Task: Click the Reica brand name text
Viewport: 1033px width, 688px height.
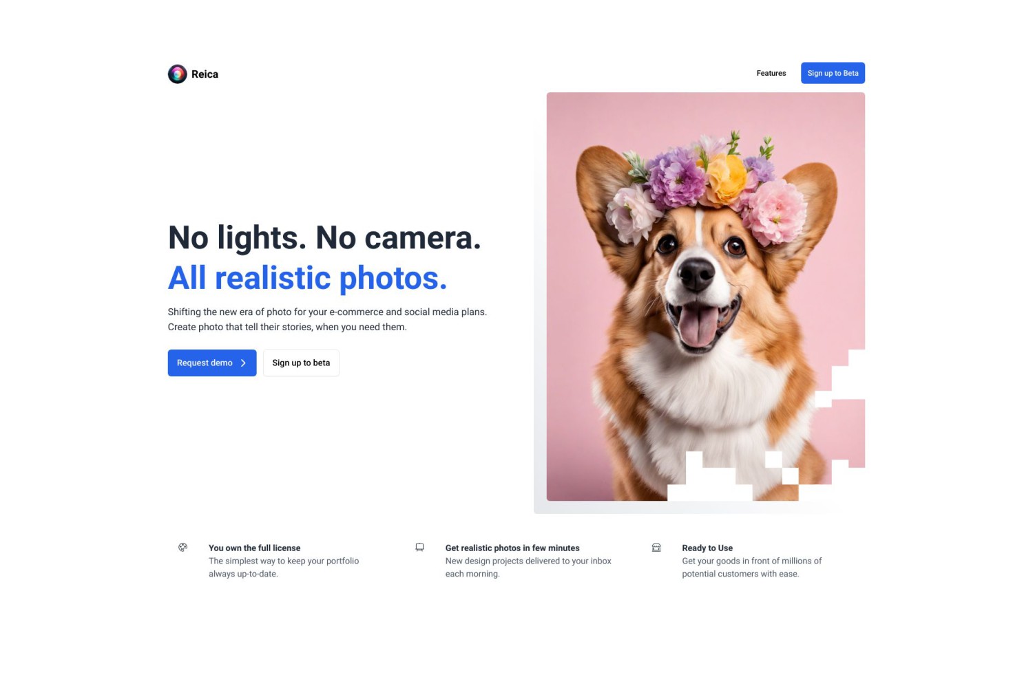Action: click(205, 74)
